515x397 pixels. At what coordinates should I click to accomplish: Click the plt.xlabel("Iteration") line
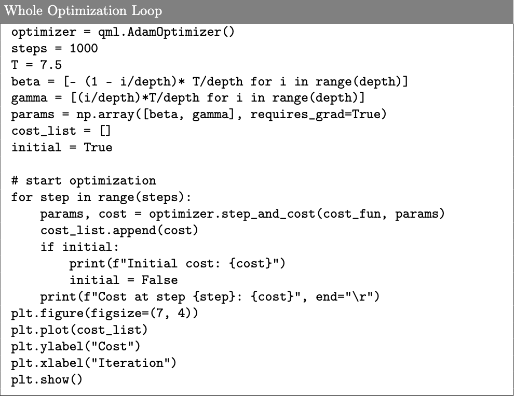(93, 363)
